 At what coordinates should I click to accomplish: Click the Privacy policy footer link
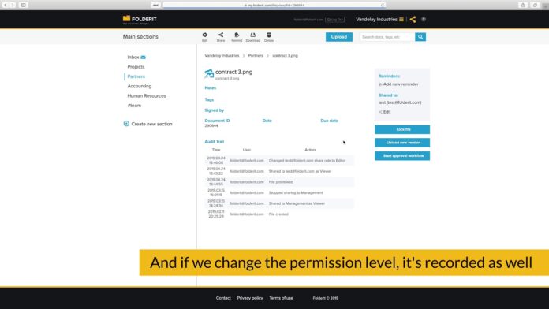250,298
